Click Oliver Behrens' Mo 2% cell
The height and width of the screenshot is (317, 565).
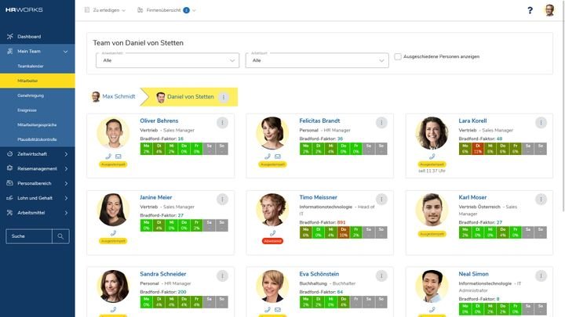click(146, 149)
